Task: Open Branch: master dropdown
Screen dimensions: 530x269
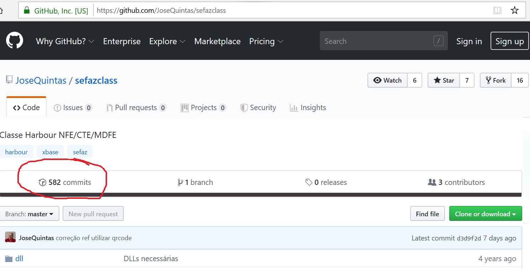Action: coord(30,214)
